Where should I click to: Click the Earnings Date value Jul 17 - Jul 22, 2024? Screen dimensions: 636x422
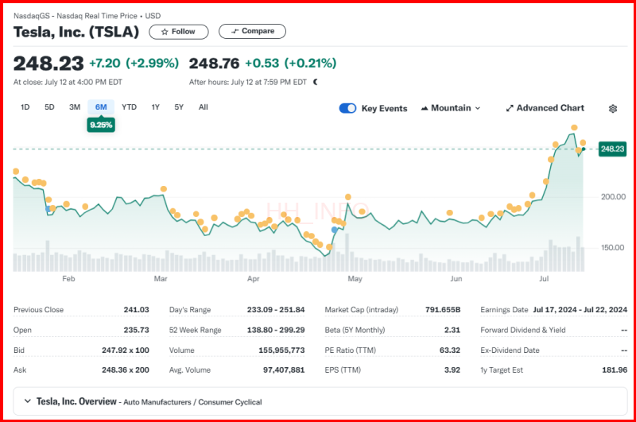point(580,310)
